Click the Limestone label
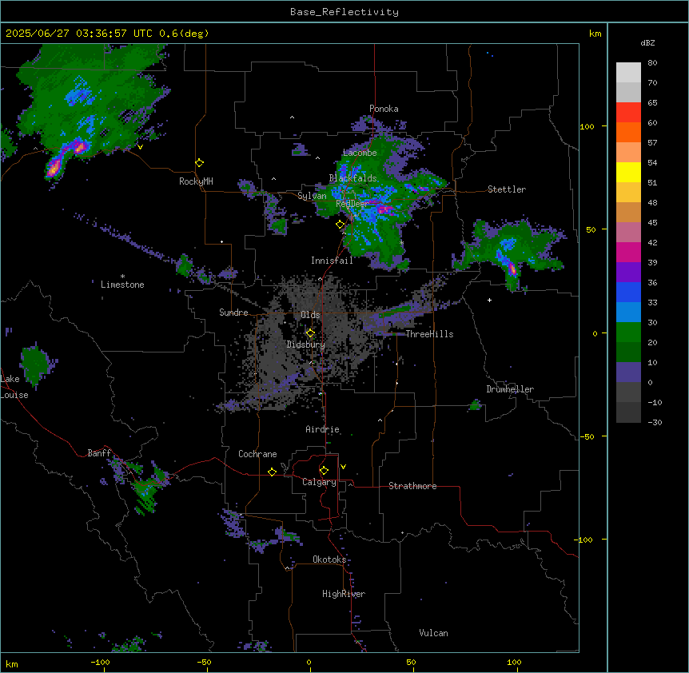The height and width of the screenshot is (673, 689). click(x=122, y=285)
